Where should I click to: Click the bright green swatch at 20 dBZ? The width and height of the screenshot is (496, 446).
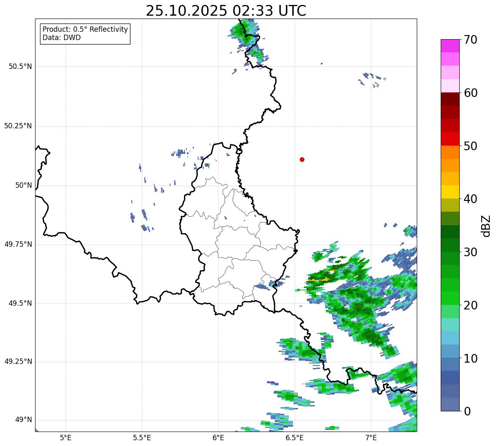pyautogui.click(x=450, y=298)
